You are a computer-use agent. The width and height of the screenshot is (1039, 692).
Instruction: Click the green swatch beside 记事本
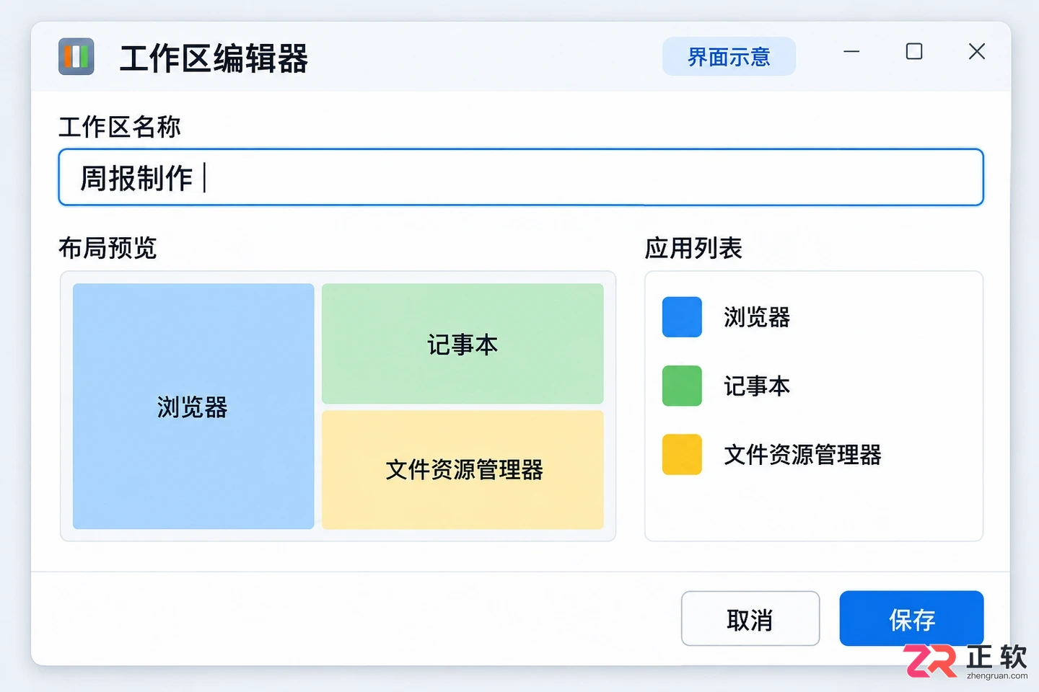tap(682, 386)
